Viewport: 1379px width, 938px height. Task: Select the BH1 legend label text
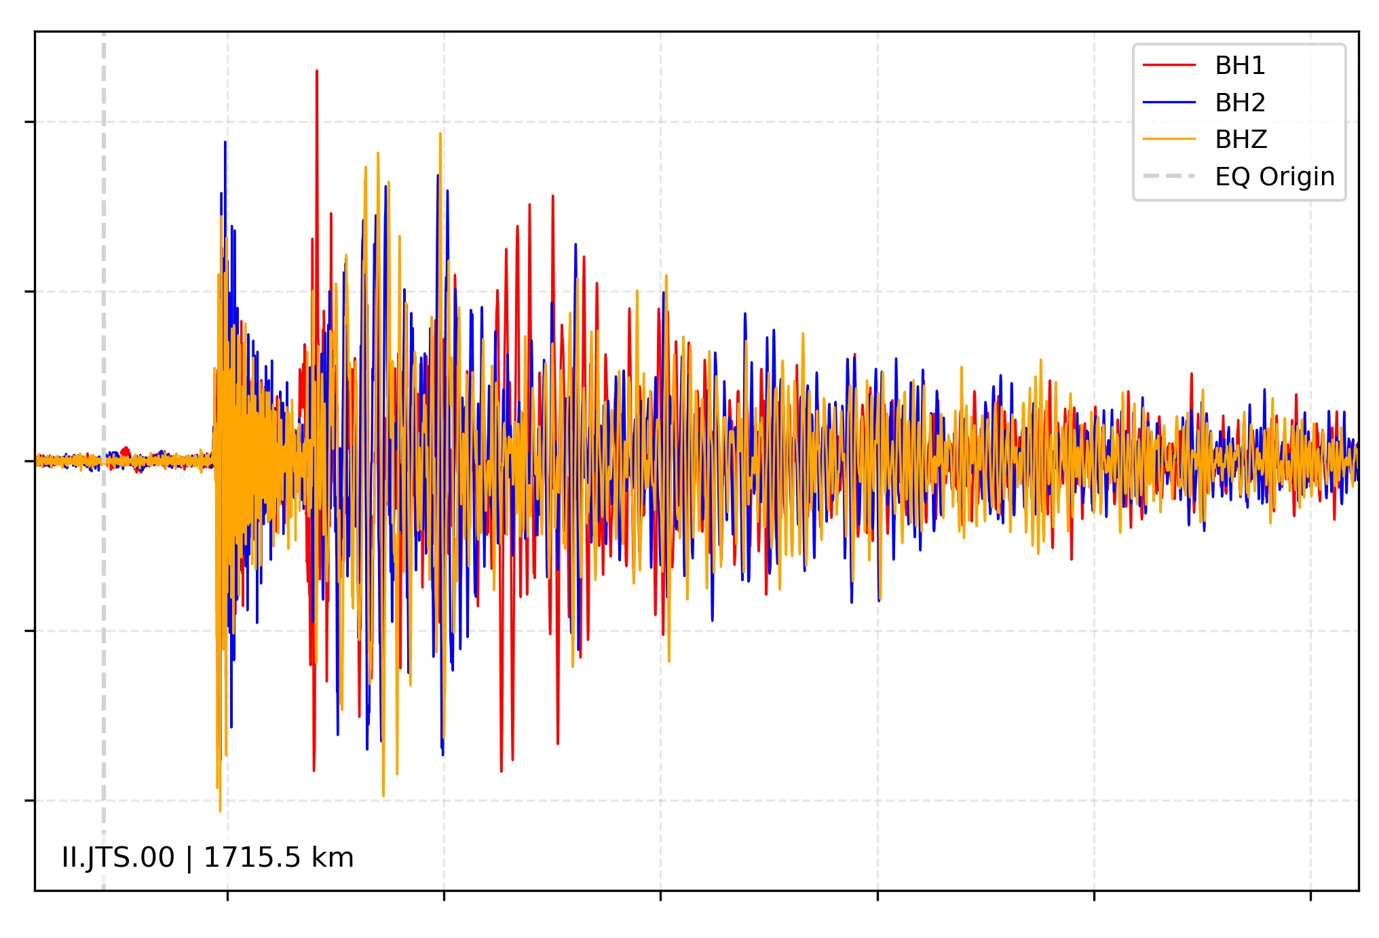click(1240, 66)
